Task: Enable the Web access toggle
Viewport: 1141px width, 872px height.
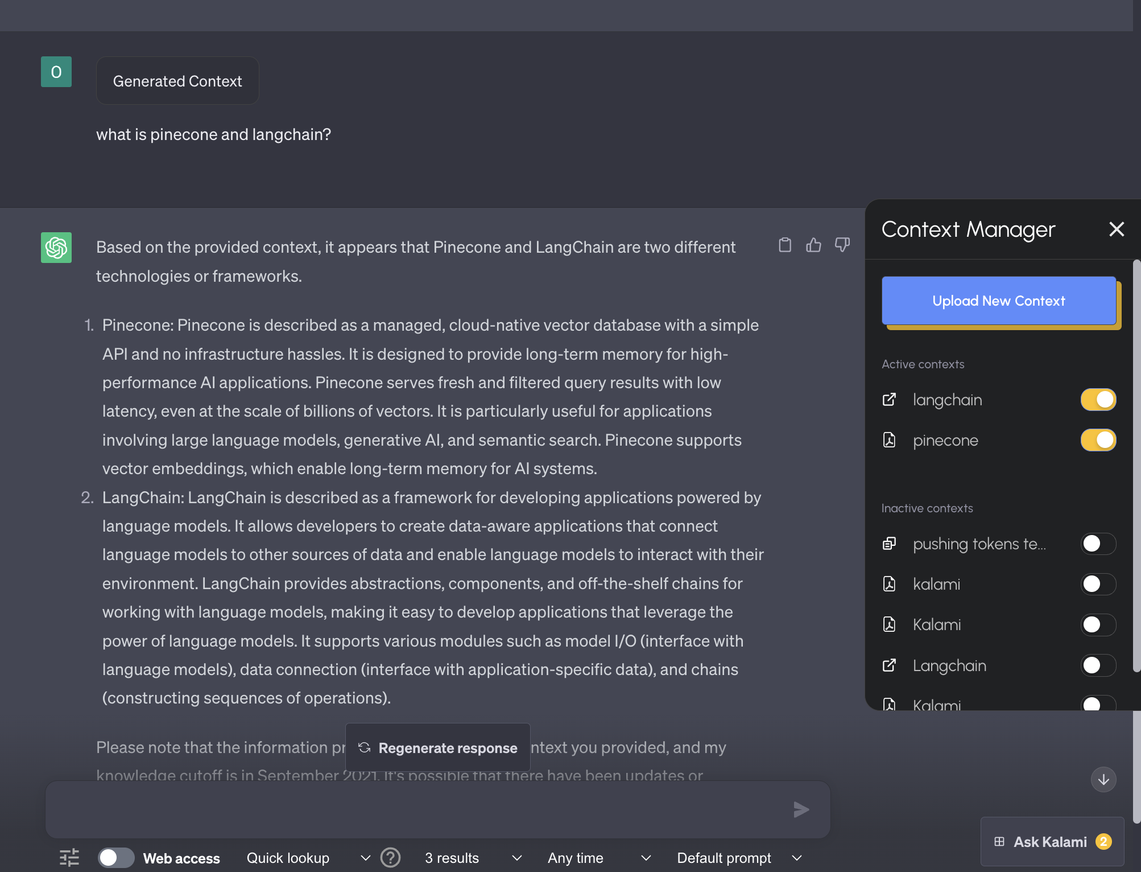Action: [x=116, y=857]
